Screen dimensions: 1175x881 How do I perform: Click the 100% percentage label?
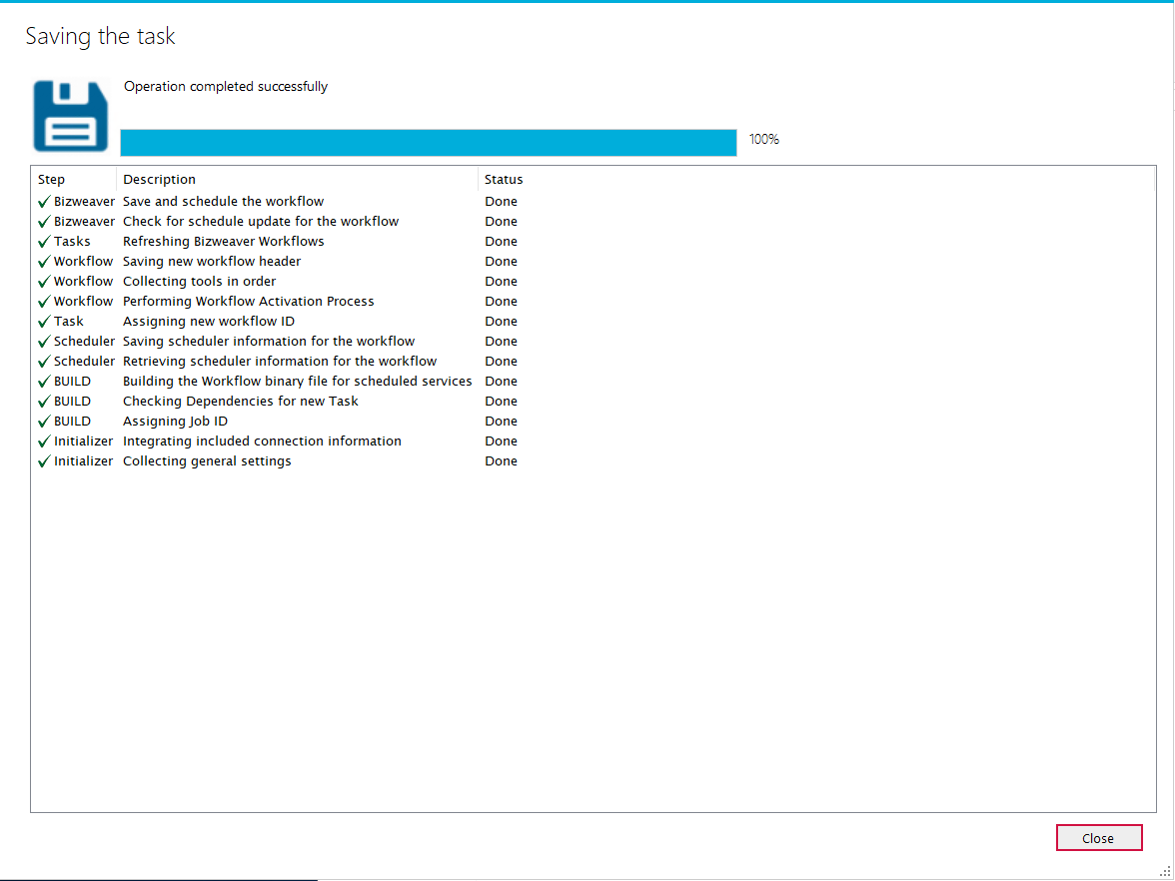(764, 140)
